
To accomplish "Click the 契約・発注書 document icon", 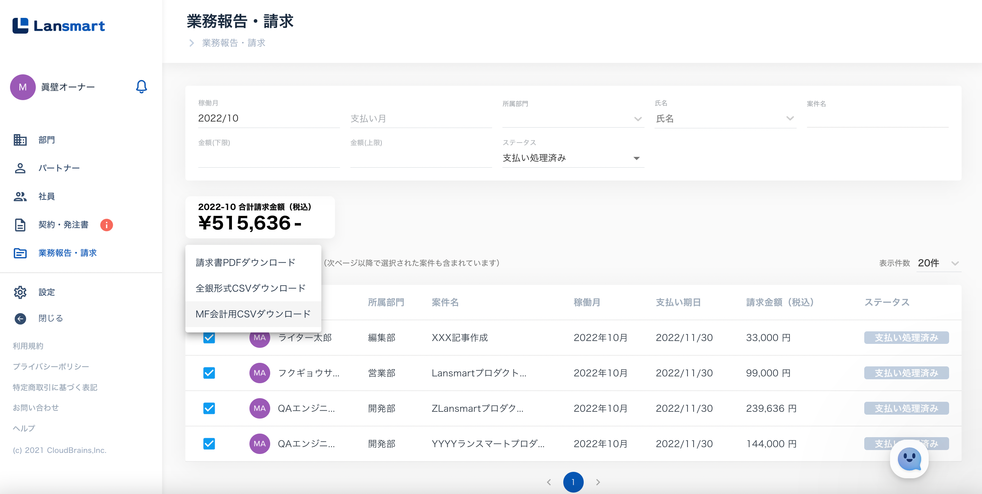I will tap(20, 225).
